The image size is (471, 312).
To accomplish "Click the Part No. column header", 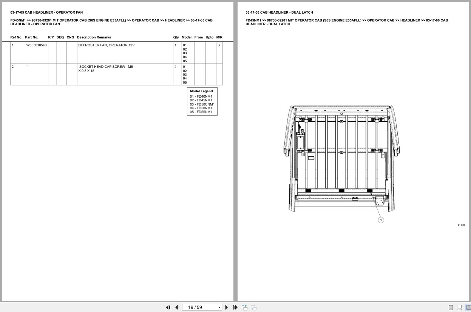I will coord(32,37).
